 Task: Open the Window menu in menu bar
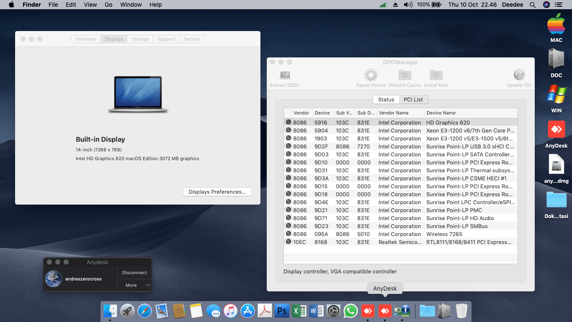131,5
